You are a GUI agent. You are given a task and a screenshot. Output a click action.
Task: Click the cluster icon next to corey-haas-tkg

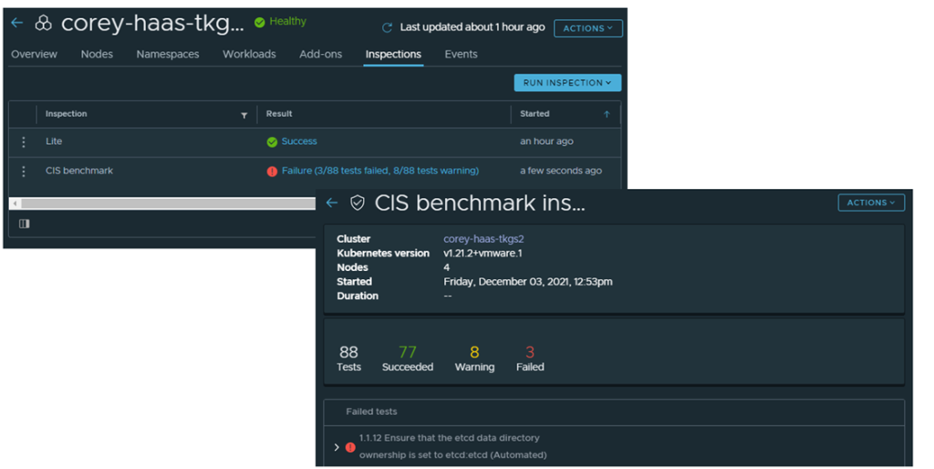pos(43,23)
